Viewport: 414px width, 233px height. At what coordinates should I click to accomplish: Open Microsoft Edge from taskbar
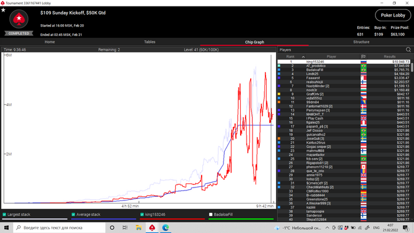point(166,228)
